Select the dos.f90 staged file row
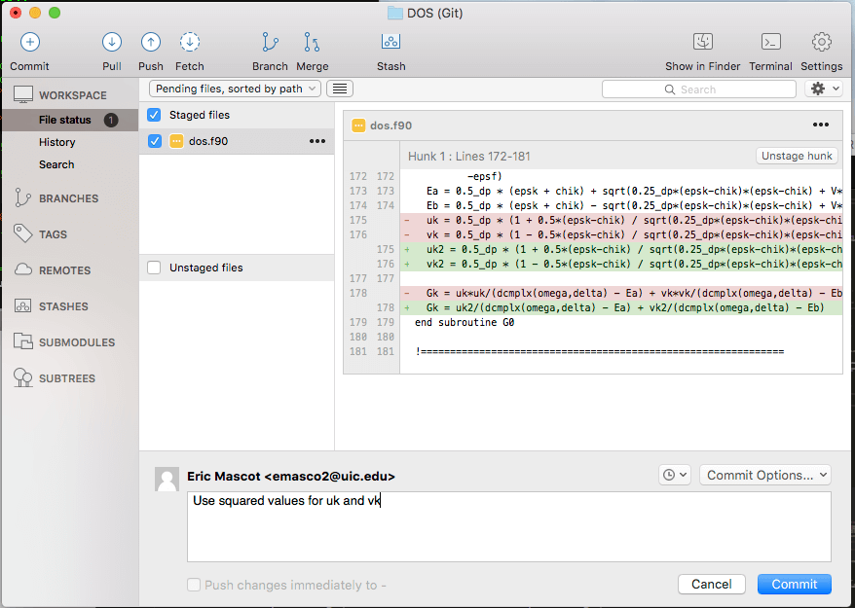Screen dimensions: 855x608 (x=237, y=141)
